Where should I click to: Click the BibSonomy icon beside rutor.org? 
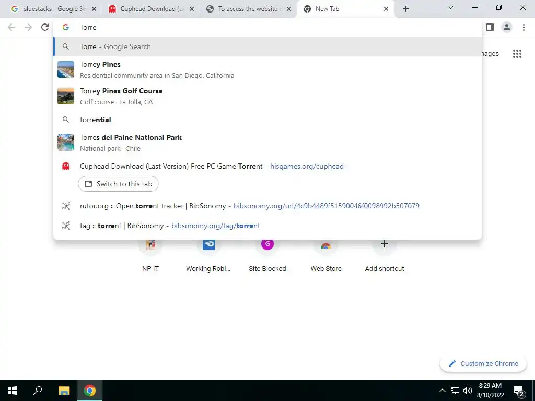pyautogui.click(x=66, y=206)
